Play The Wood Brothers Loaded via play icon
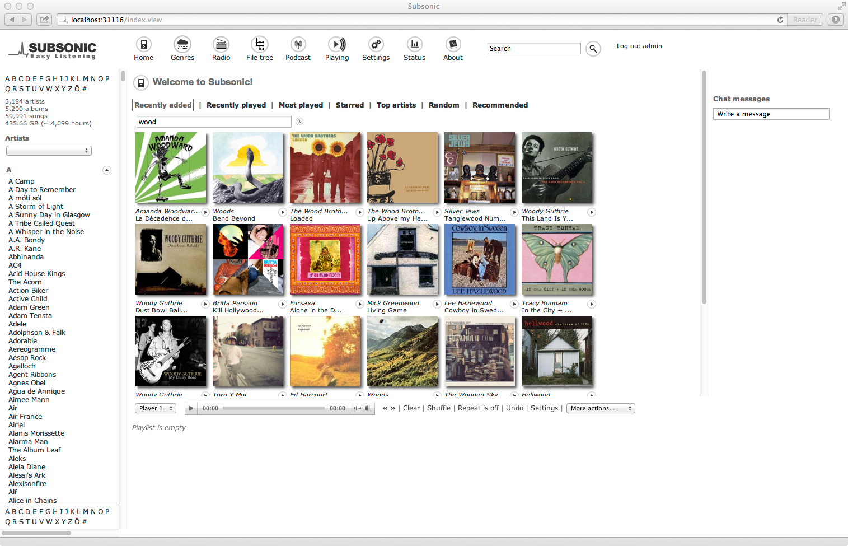 360,212
